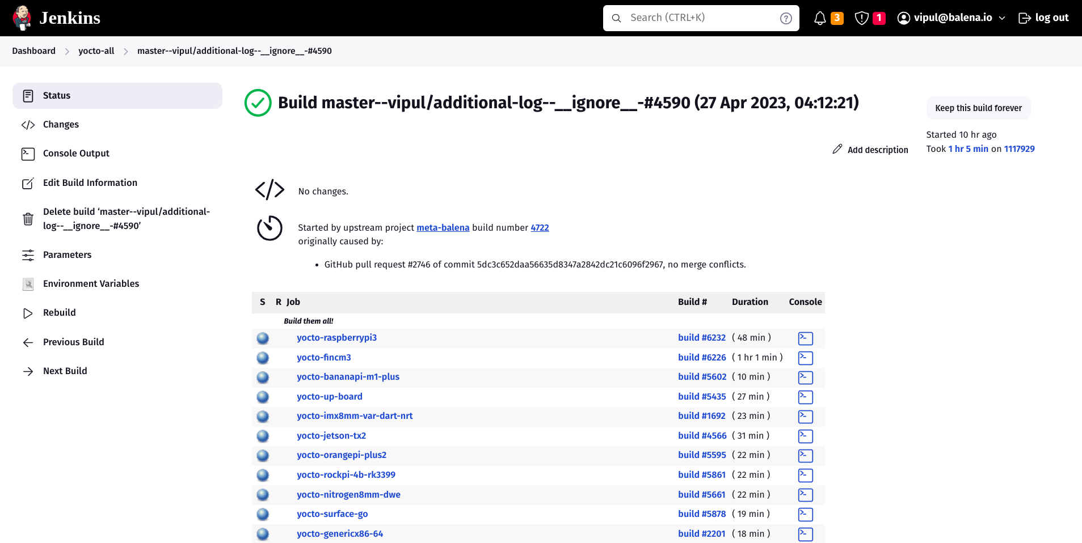Image resolution: width=1082 pixels, height=543 pixels.
Task: Open console icon for yocto-surface-go
Action: click(x=806, y=515)
